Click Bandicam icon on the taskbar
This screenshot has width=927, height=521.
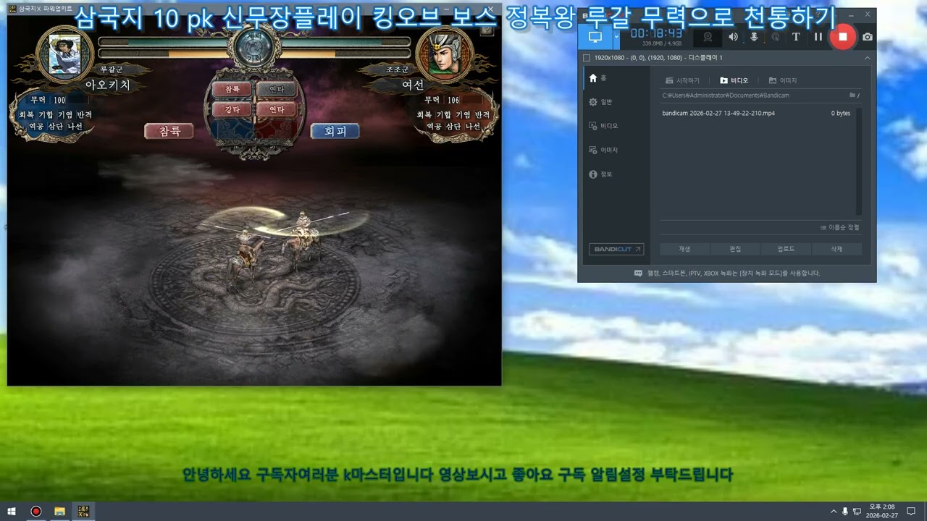[x=35, y=512]
